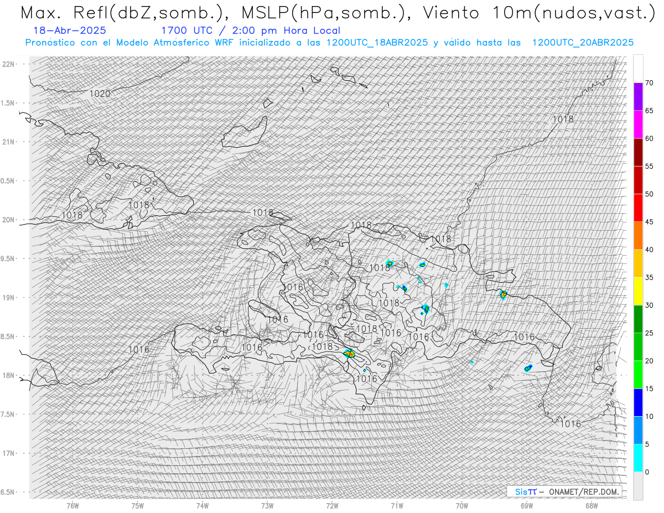Click the light blue 5–10 dBZ legend band
The height and width of the screenshot is (513, 664).
point(638,430)
